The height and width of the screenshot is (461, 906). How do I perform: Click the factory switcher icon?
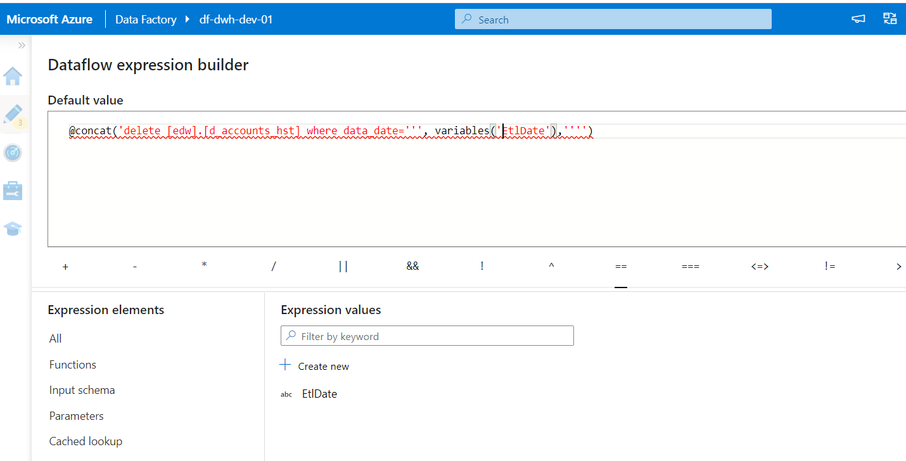pyautogui.click(x=890, y=19)
